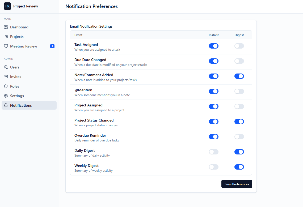Disable Instant notifications for Task Assigned
Viewport: 303px width, 207px height.
214,46
